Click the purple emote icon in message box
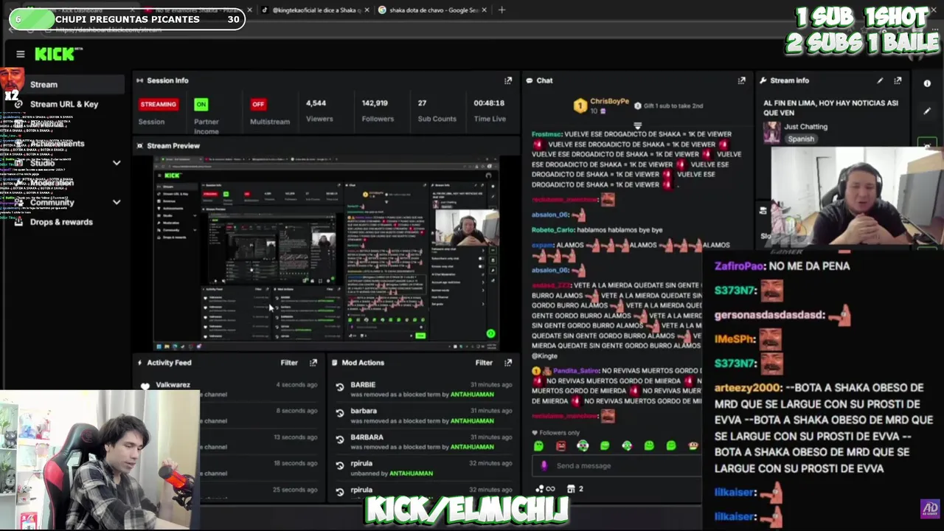This screenshot has height=531, width=944. pyautogui.click(x=544, y=465)
